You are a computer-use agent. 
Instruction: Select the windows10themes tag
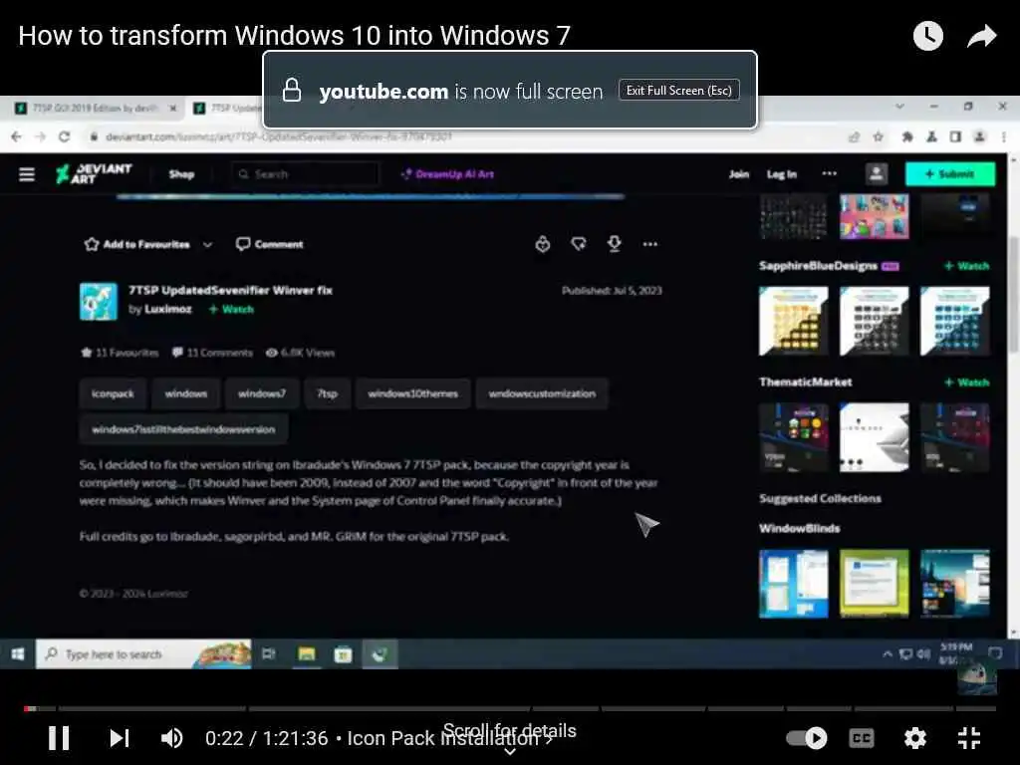[413, 393]
